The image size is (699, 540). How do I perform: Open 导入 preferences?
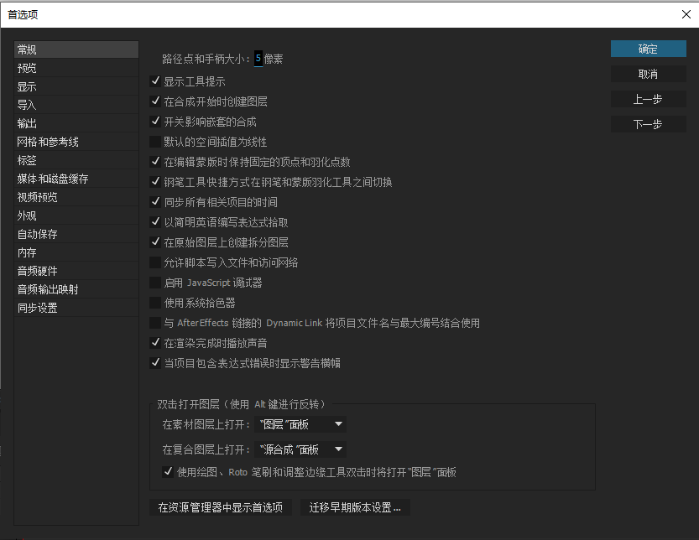(x=76, y=105)
